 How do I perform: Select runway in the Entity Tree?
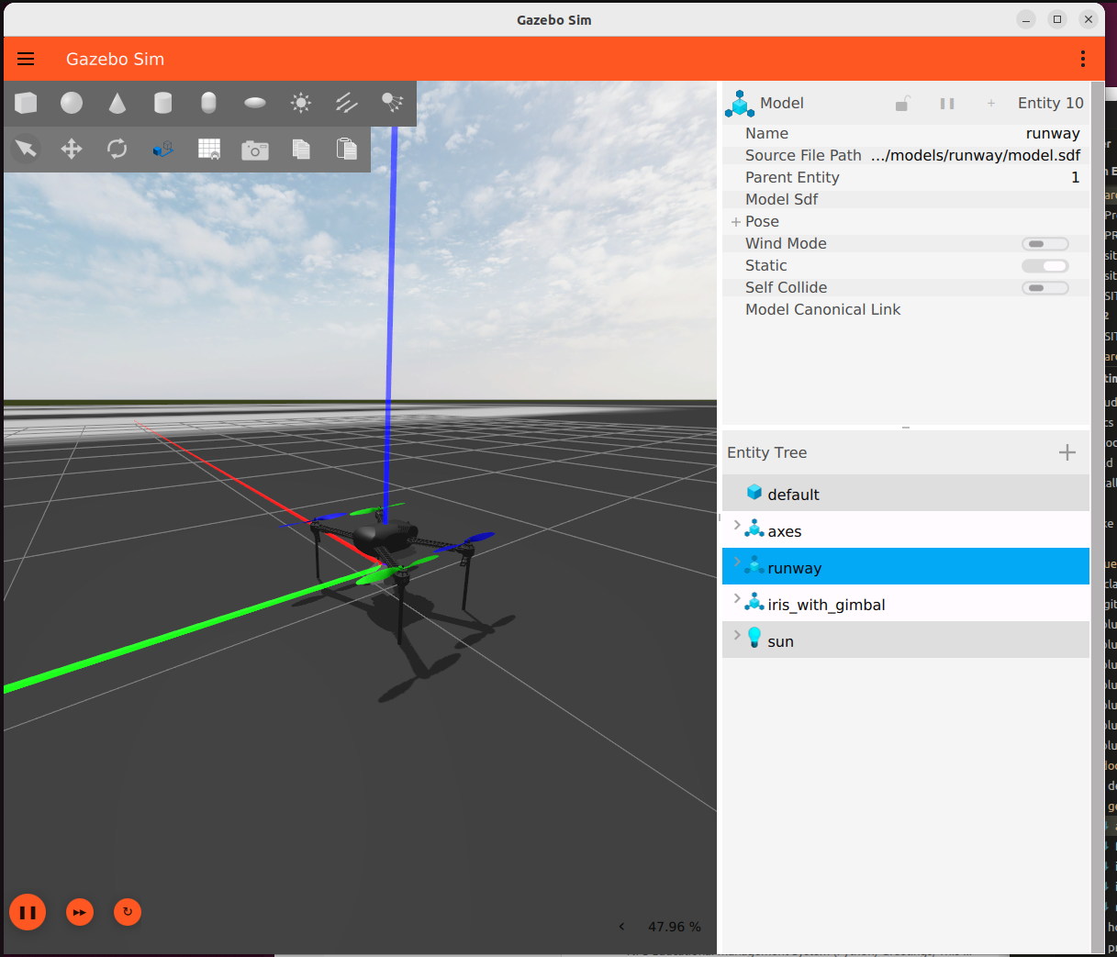(x=906, y=567)
